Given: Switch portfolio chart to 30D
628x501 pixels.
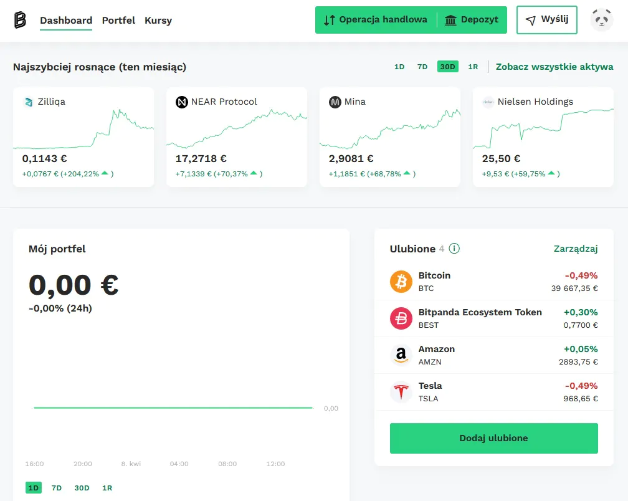Looking at the screenshot, I should pos(82,488).
